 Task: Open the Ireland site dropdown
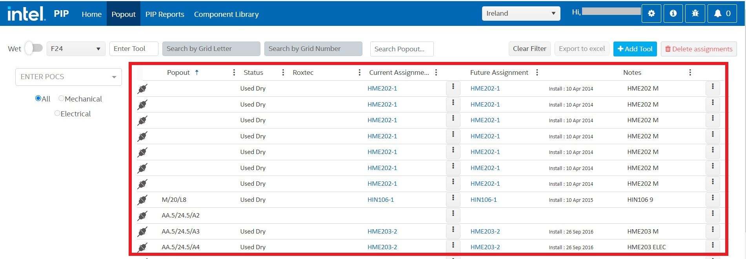520,13
